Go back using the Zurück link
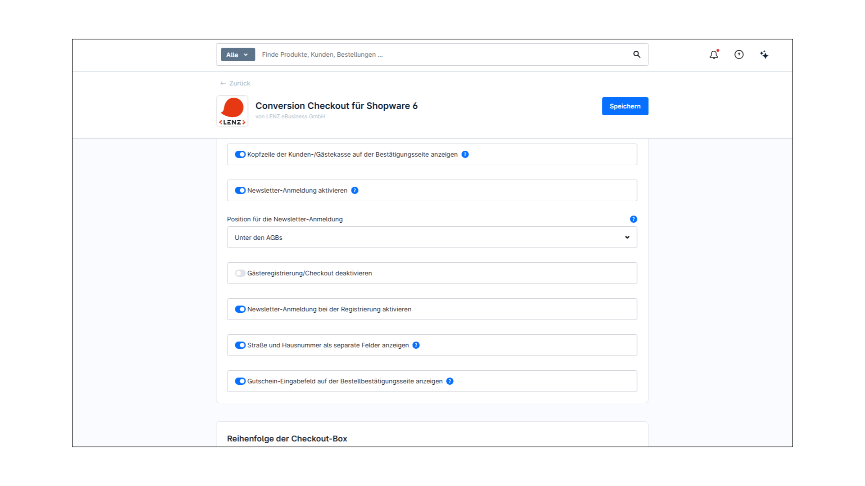The width and height of the screenshot is (865, 486). (235, 83)
